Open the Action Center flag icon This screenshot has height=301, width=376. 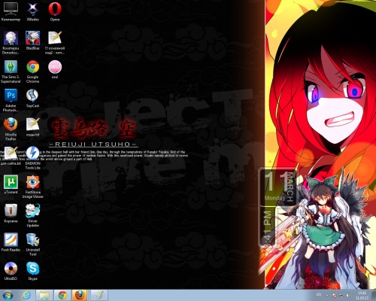click(334, 296)
